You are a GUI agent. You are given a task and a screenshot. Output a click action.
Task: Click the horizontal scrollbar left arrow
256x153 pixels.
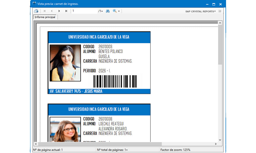[36, 144]
